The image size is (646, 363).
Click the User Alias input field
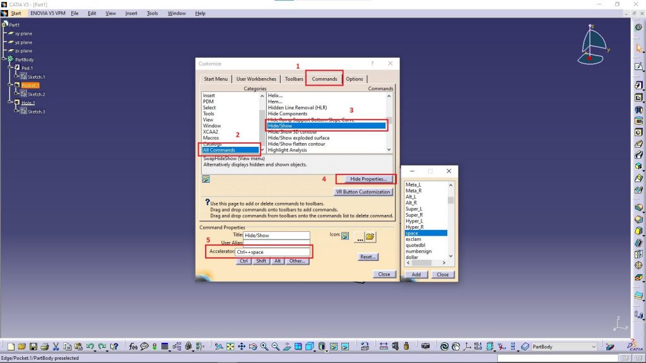pyautogui.click(x=276, y=243)
